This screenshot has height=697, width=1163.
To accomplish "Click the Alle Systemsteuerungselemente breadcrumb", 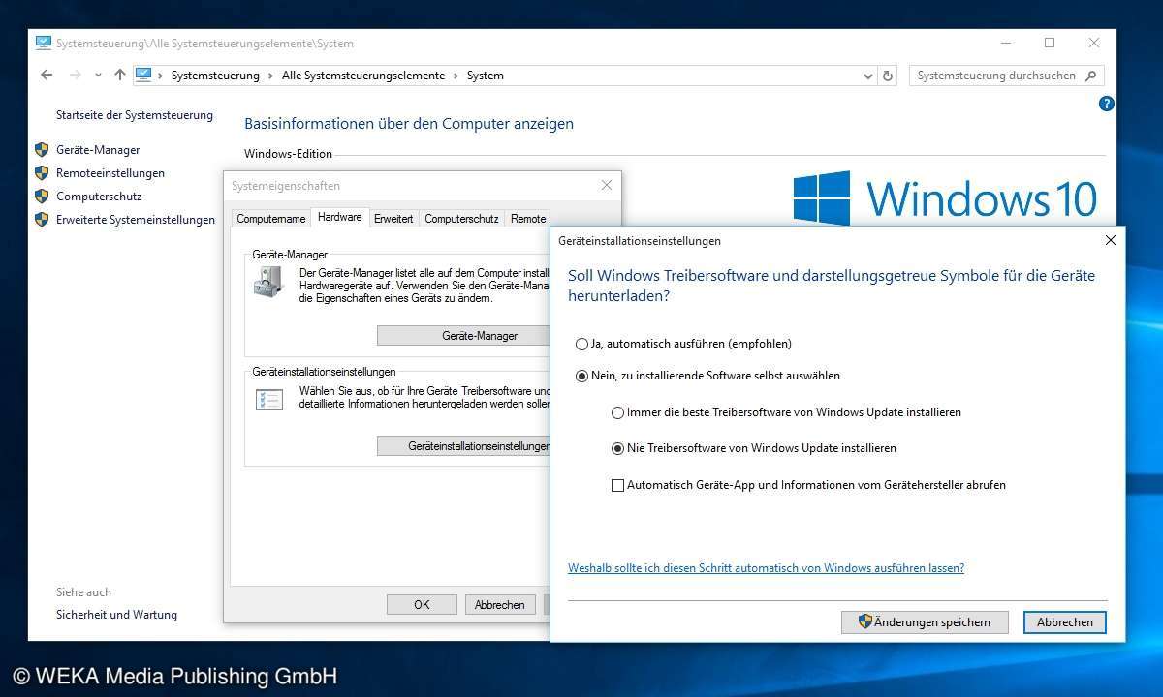I will point(363,76).
